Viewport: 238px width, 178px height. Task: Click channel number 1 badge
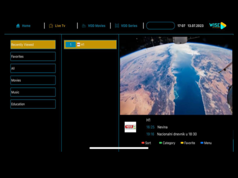(71, 45)
